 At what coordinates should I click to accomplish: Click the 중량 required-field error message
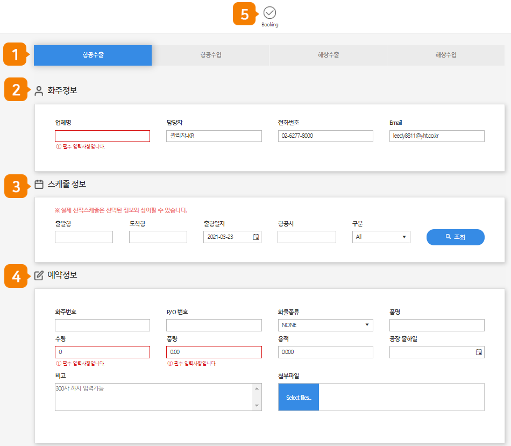[x=191, y=363]
